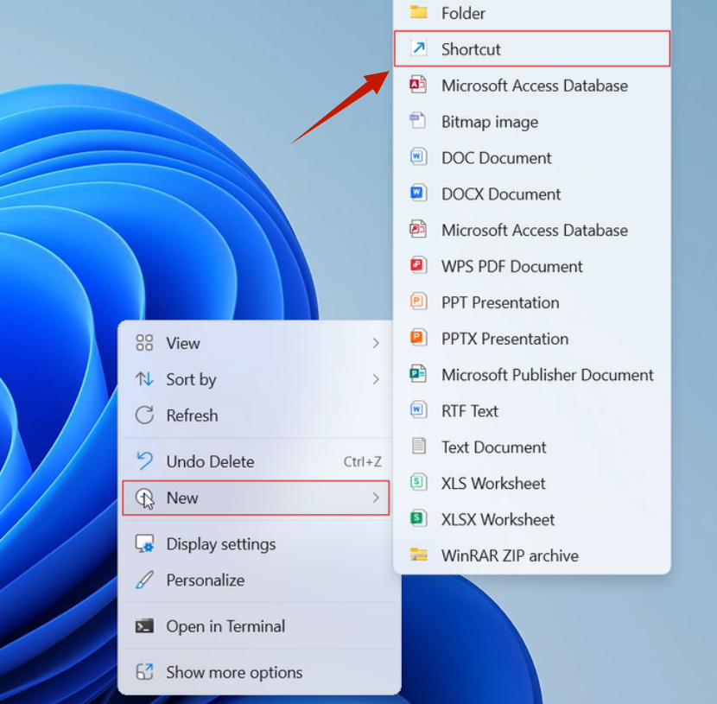Click the Microsoft Publisher Document icon

418,373
